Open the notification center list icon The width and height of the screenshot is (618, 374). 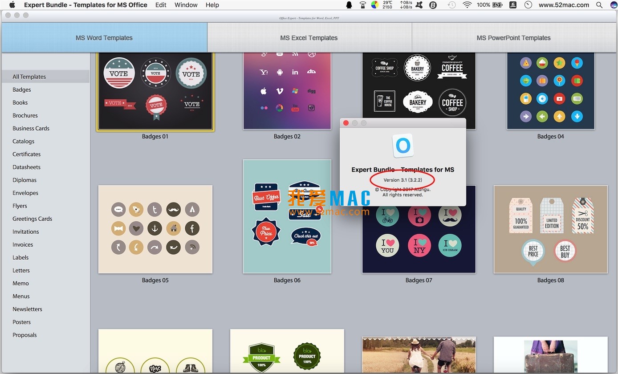(610, 5)
